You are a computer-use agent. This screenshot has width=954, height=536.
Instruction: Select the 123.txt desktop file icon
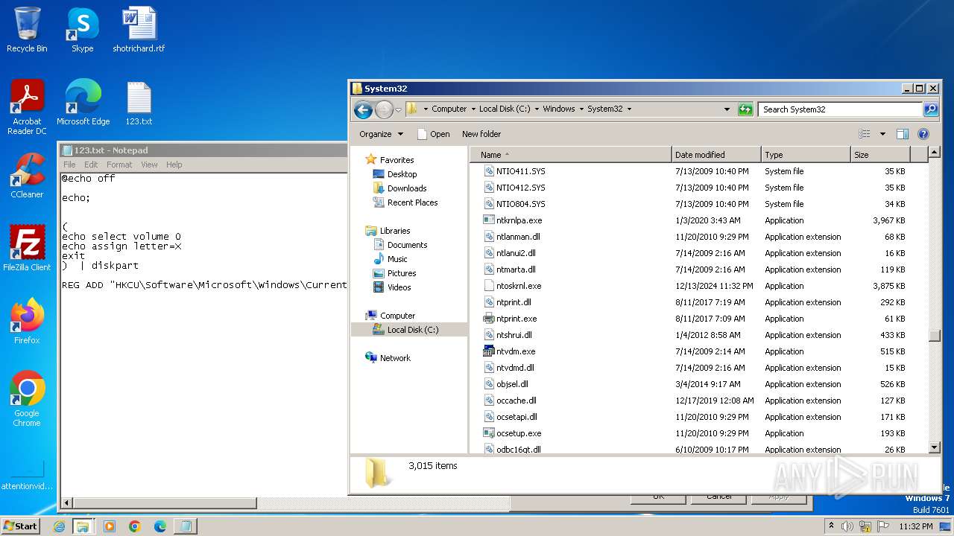(x=139, y=103)
